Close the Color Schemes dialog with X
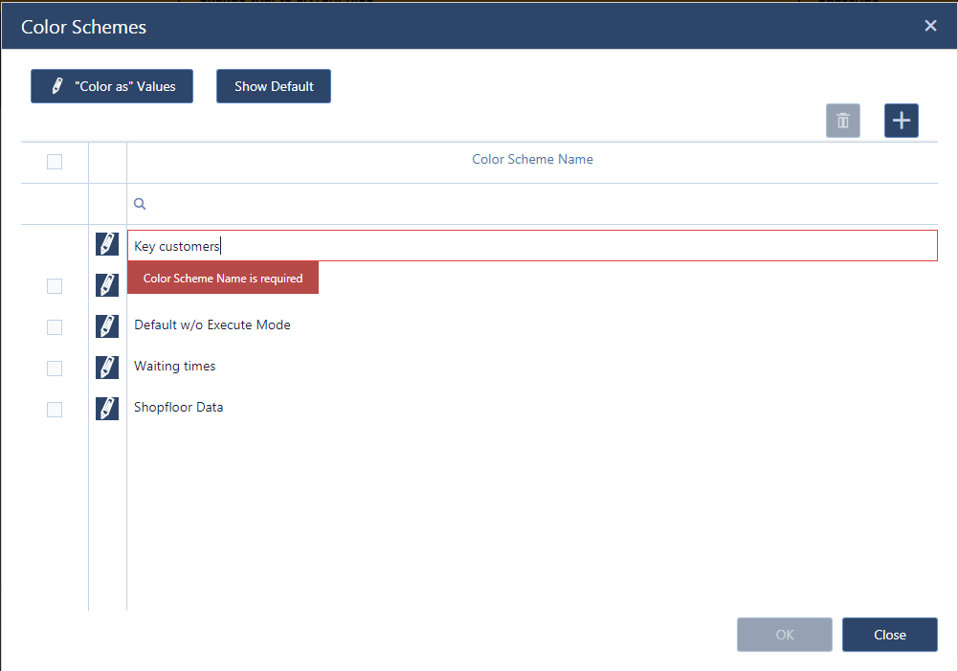This screenshot has height=671, width=958. coord(930,26)
